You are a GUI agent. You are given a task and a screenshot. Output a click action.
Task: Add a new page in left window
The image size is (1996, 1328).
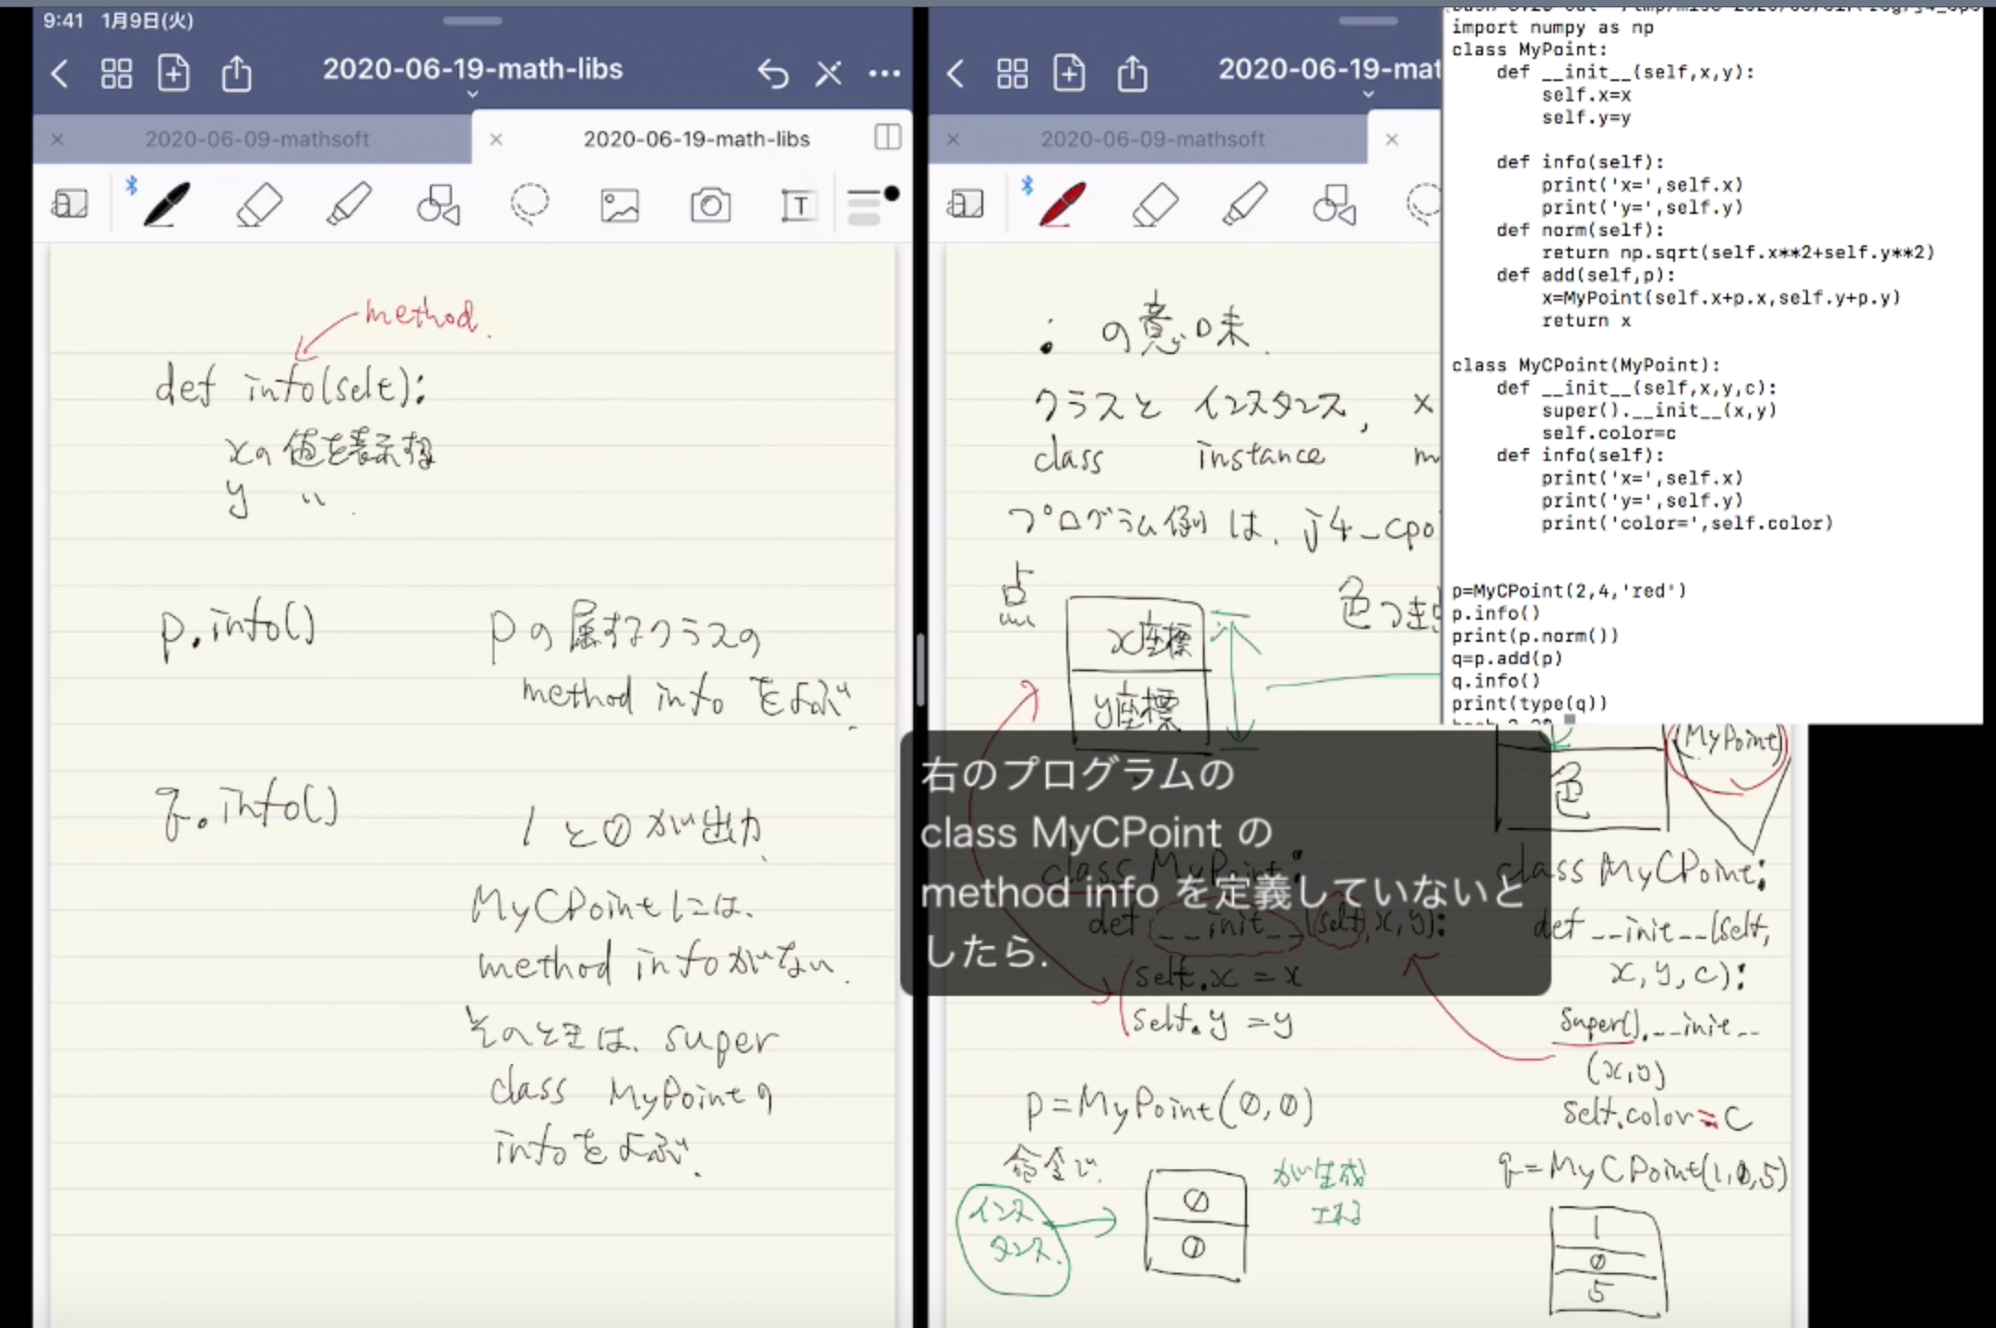click(173, 72)
